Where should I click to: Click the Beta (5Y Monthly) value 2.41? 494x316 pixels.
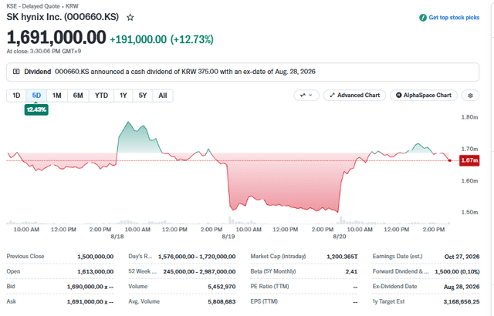click(351, 271)
